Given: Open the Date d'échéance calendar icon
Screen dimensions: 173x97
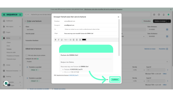Looking at the screenshot, I should [167, 36].
